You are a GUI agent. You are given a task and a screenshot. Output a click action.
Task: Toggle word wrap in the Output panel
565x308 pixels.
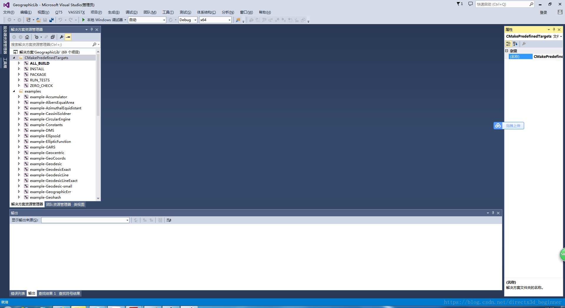pos(169,220)
